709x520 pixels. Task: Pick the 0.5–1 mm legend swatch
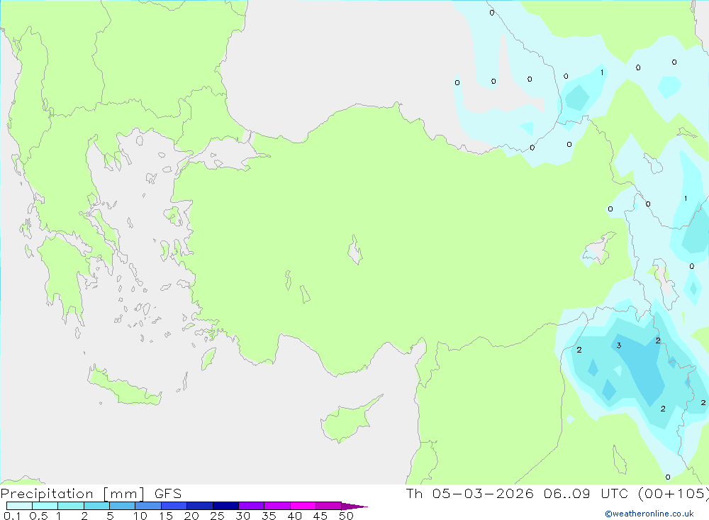(45, 506)
